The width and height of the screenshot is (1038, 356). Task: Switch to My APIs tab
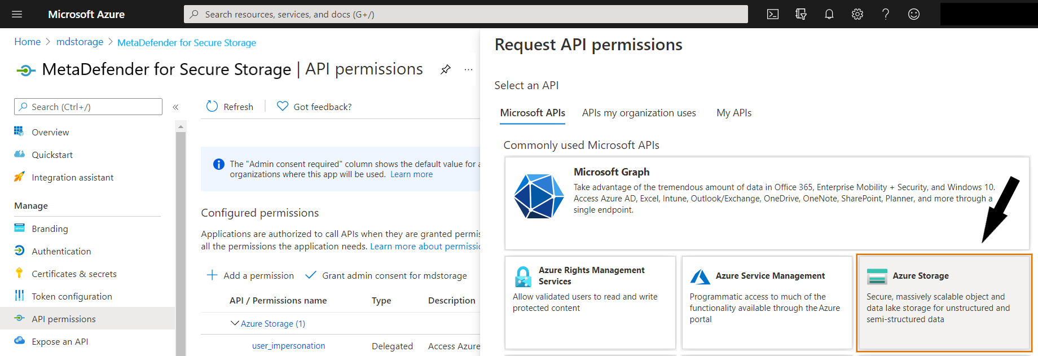click(734, 113)
